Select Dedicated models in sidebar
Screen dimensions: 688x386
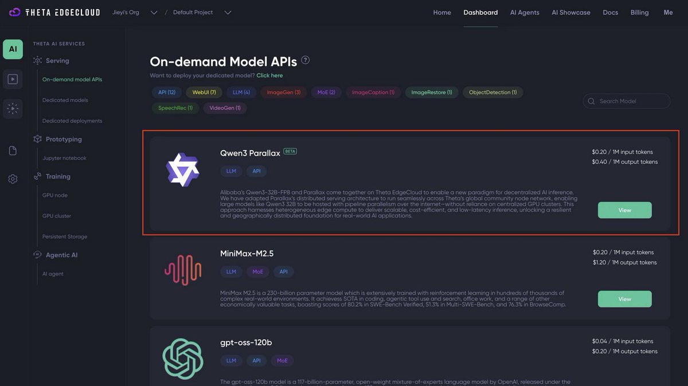[65, 100]
